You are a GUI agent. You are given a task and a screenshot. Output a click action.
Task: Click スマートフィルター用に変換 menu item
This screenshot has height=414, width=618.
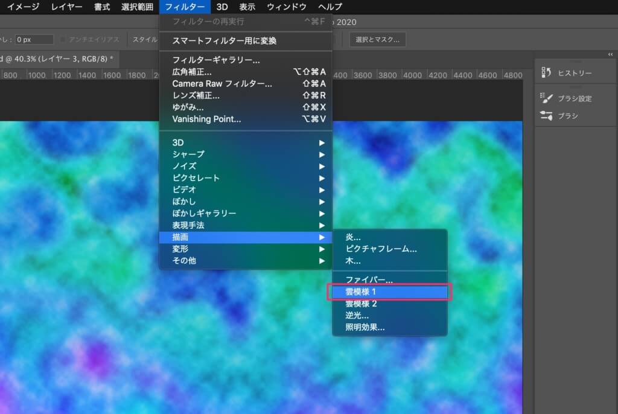pyautogui.click(x=225, y=41)
